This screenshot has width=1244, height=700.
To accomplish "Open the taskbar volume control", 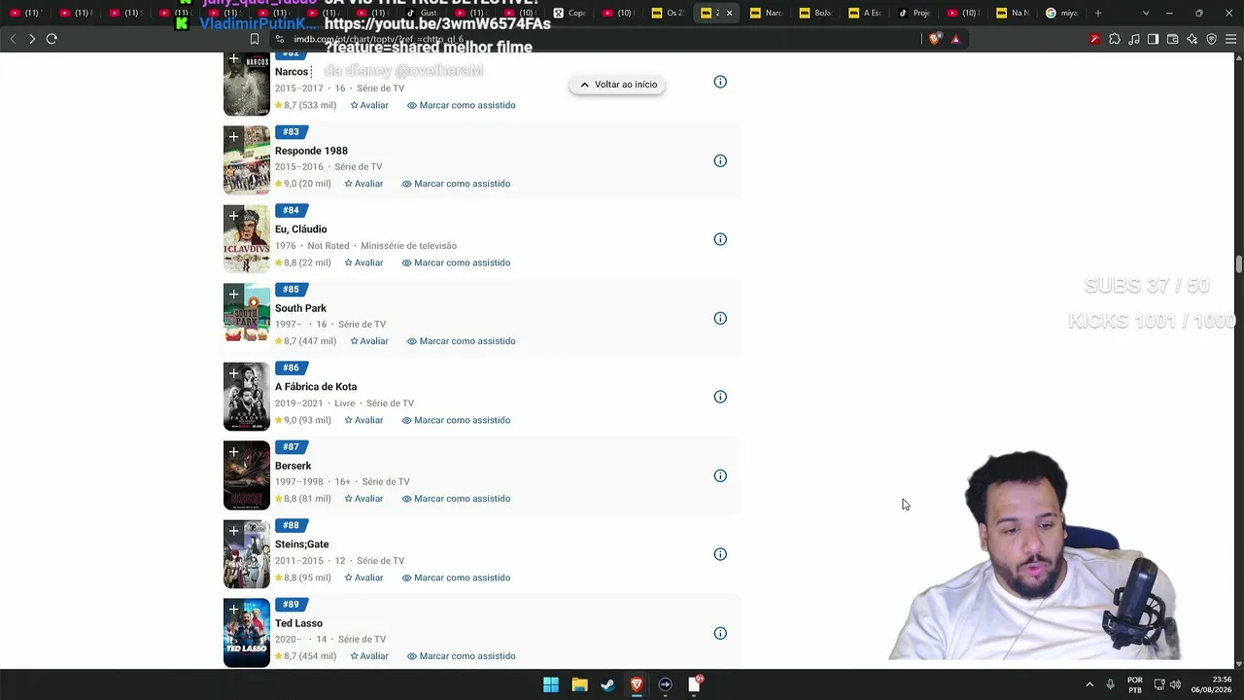I will (x=1175, y=684).
